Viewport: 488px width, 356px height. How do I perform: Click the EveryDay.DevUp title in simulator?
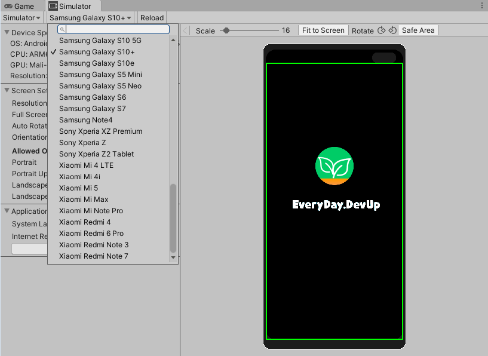pos(336,205)
